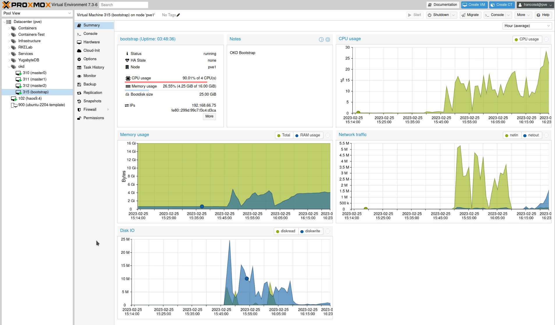The width and height of the screenshot is (555, 325).
Task: Select template 900 (ubuntu-2204-template)
Action: (42, 105)
